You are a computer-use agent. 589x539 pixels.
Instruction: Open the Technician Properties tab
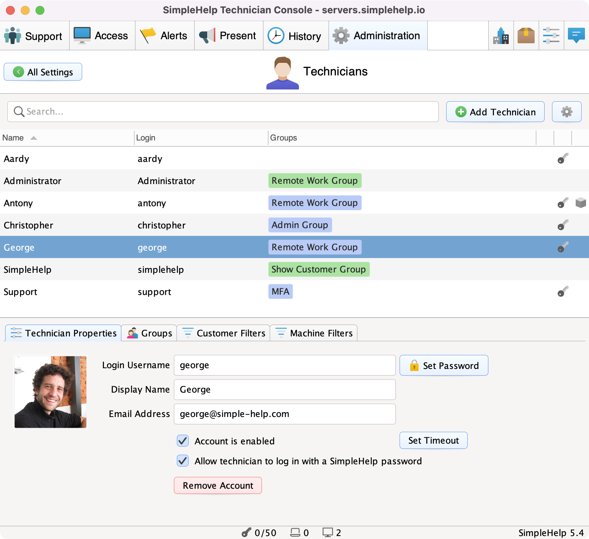63,333
